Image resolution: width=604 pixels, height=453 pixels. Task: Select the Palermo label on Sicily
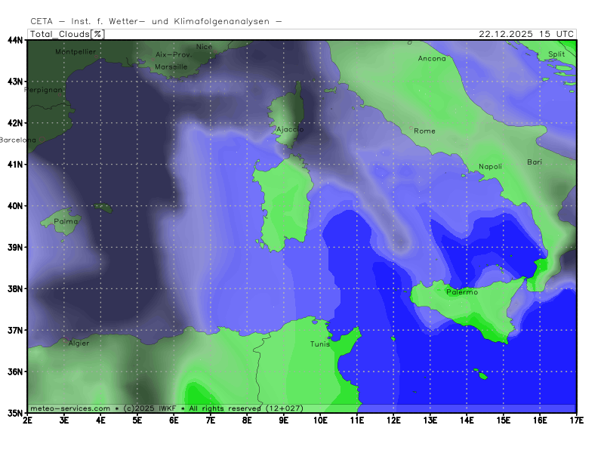coord(461,292)
